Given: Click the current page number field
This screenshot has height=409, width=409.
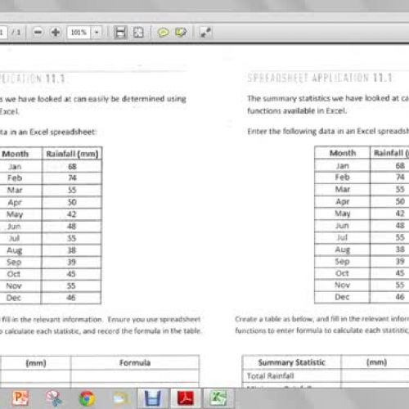Looking at the screenshot, I should click(x=2, y=33).
